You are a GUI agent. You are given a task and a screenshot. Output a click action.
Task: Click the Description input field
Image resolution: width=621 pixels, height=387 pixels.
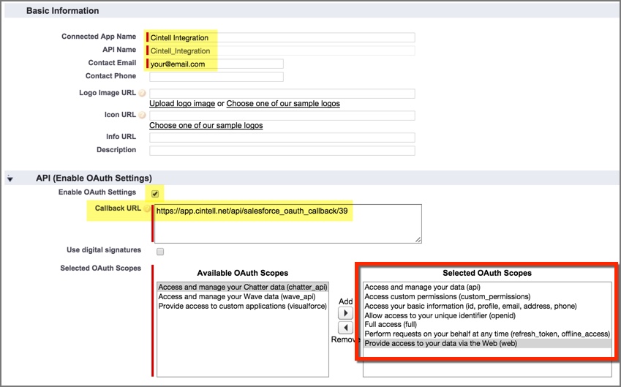click(282, 151)
